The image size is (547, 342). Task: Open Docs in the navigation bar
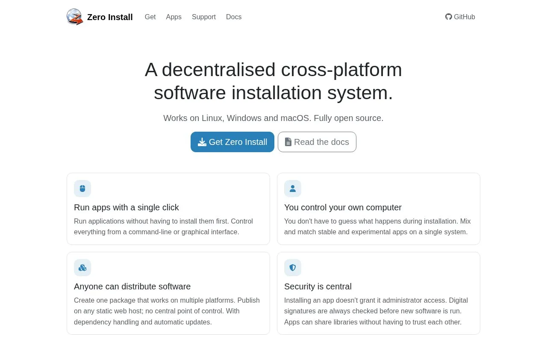point(234,17)
